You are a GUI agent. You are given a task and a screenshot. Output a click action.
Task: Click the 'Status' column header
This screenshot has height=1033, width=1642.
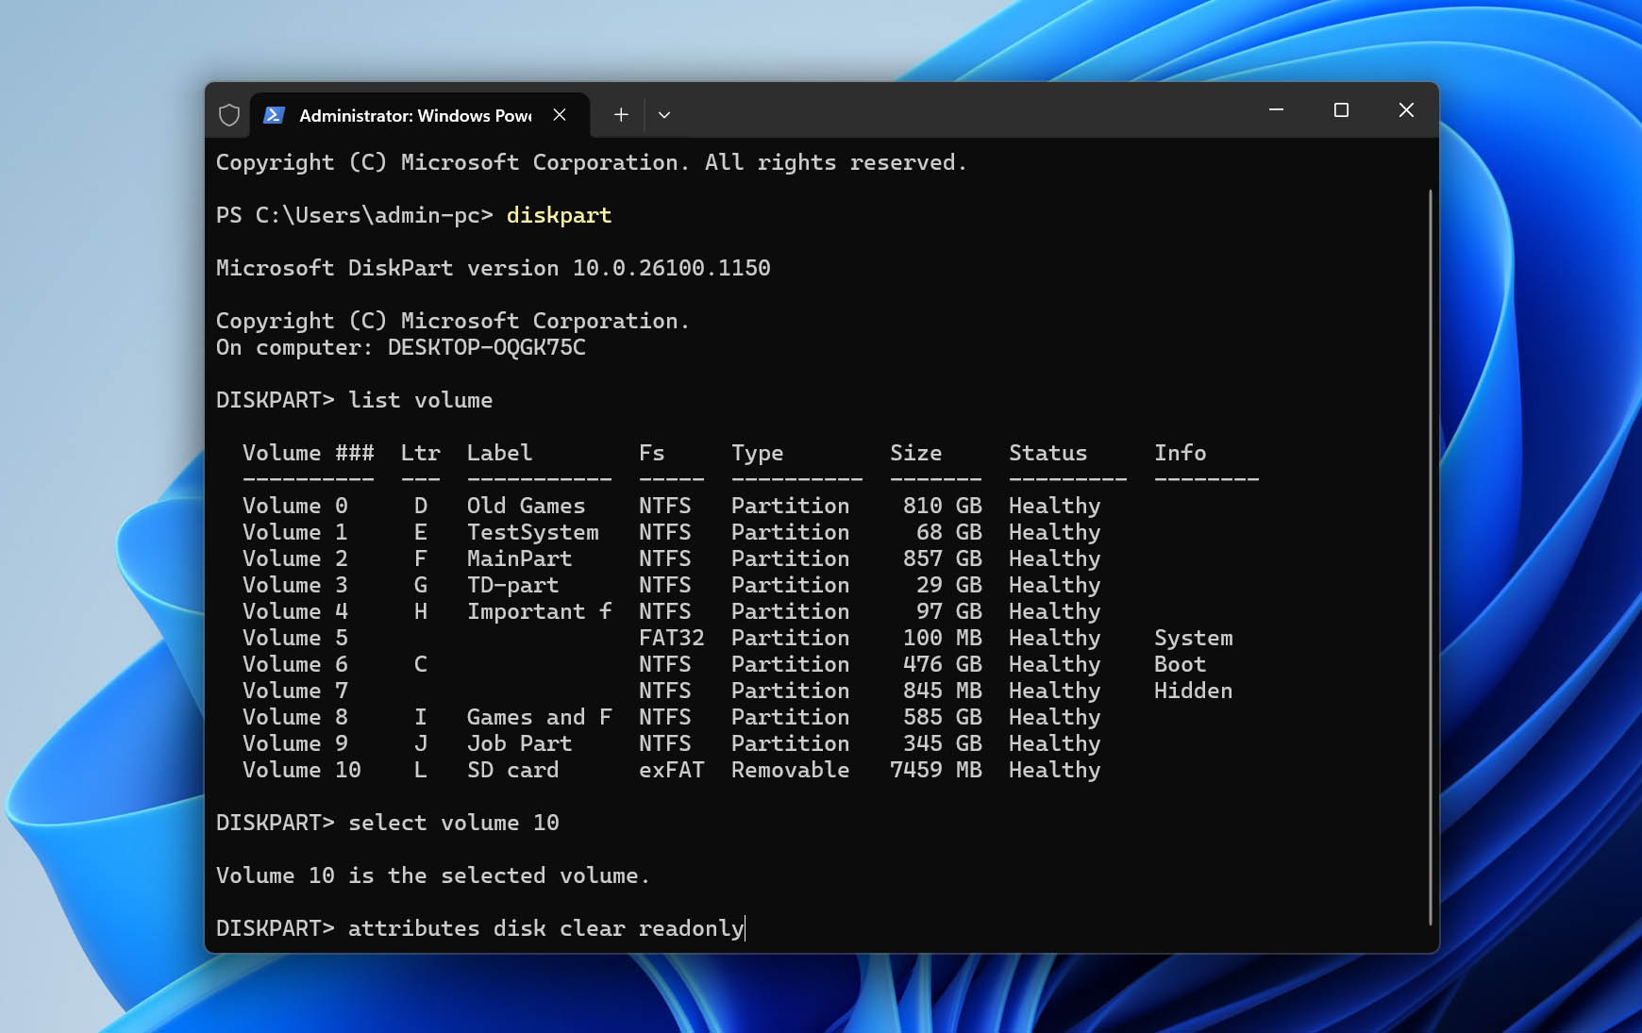click(x=1047, y=453)
